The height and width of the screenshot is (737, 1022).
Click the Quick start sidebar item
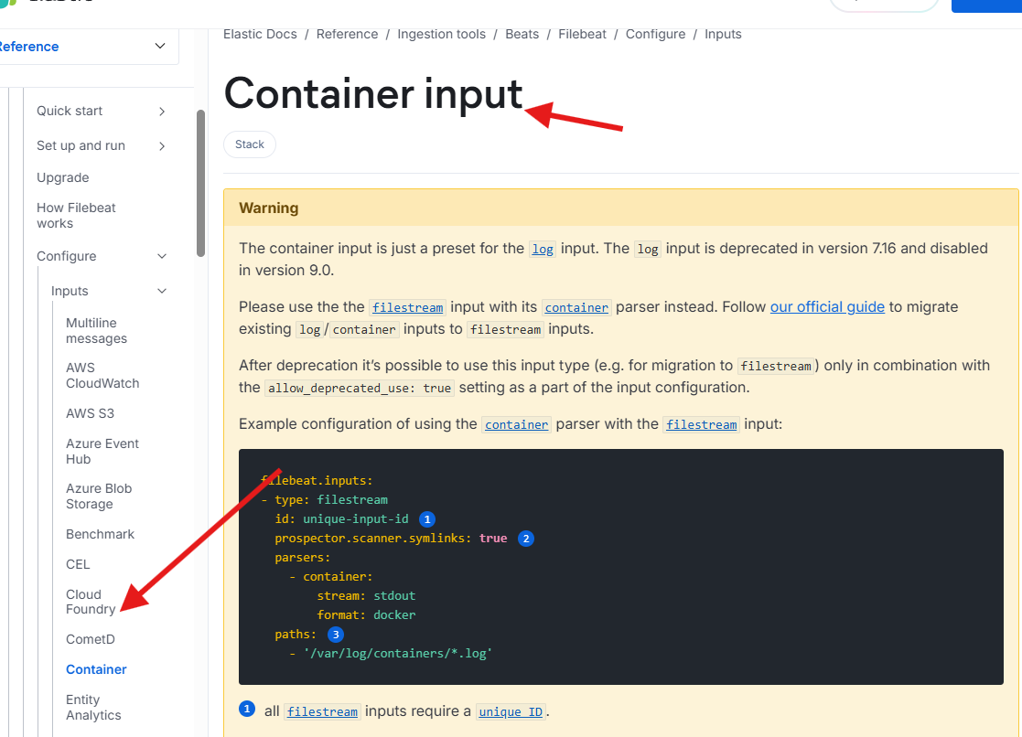coord(70,111)
